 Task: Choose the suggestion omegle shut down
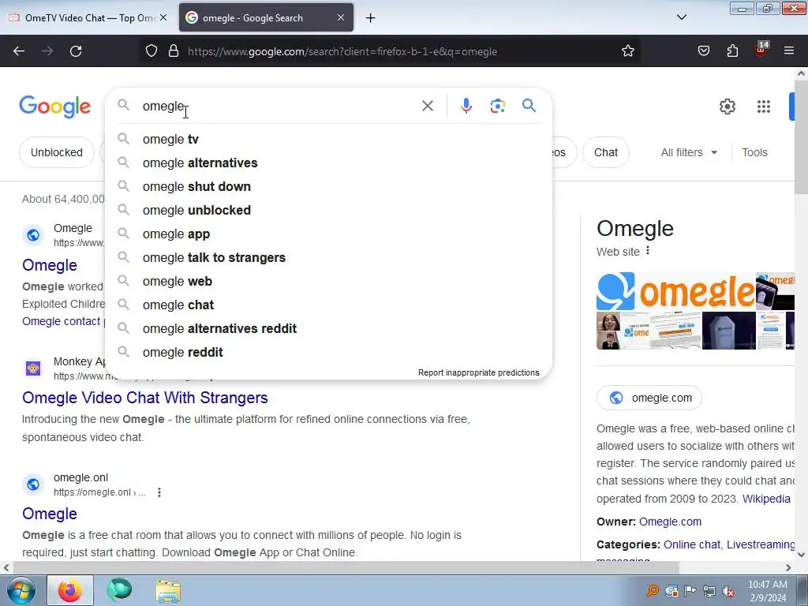328,186
